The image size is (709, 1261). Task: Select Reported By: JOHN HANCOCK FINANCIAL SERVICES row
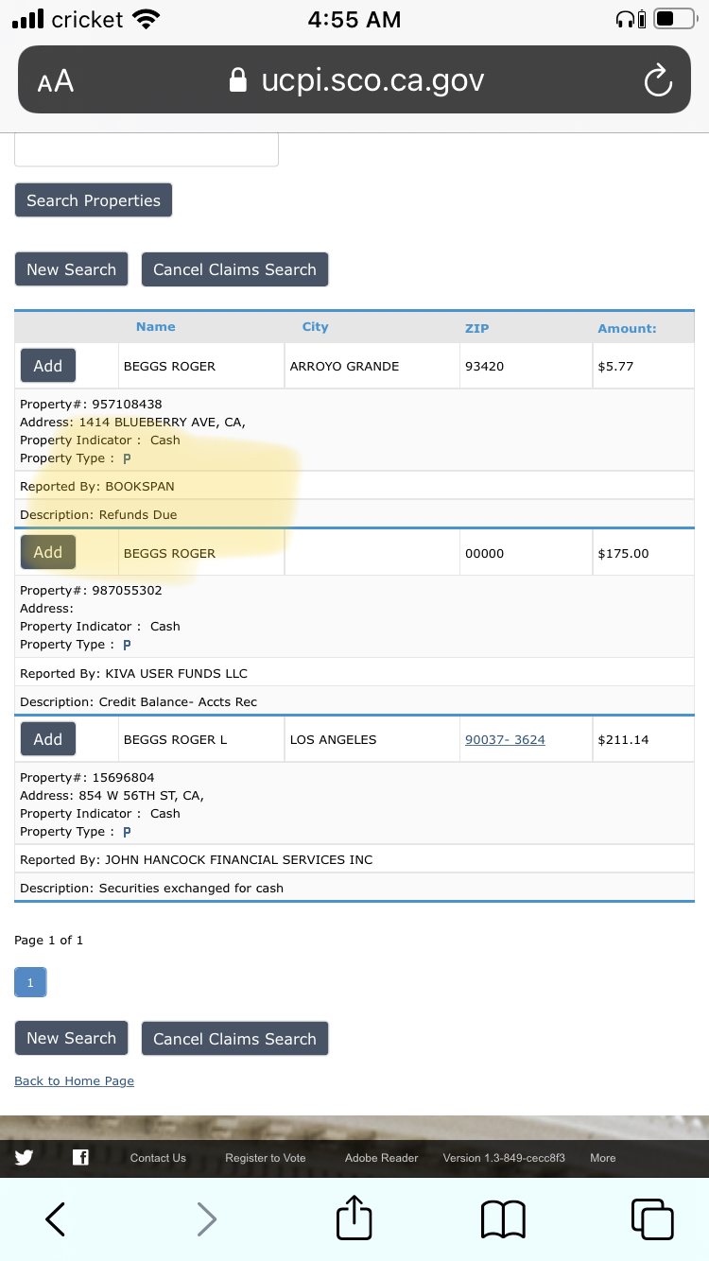coord(354,859)
